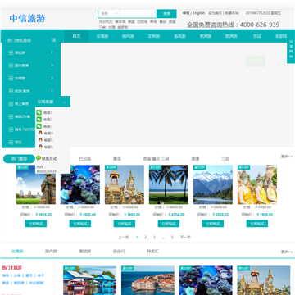Click the 周边游 category icon in sidebar
The image size is (295, 295).
pos(11,52)
